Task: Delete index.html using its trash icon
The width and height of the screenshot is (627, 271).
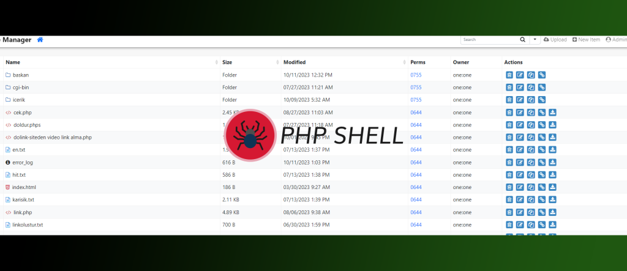Action: [x=509, y=187]
